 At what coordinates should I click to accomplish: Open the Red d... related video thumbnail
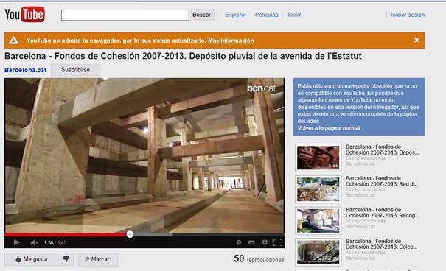pos(318,189)
